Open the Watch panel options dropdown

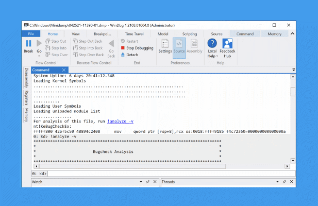pyautogui.click(x=141, y=182)
